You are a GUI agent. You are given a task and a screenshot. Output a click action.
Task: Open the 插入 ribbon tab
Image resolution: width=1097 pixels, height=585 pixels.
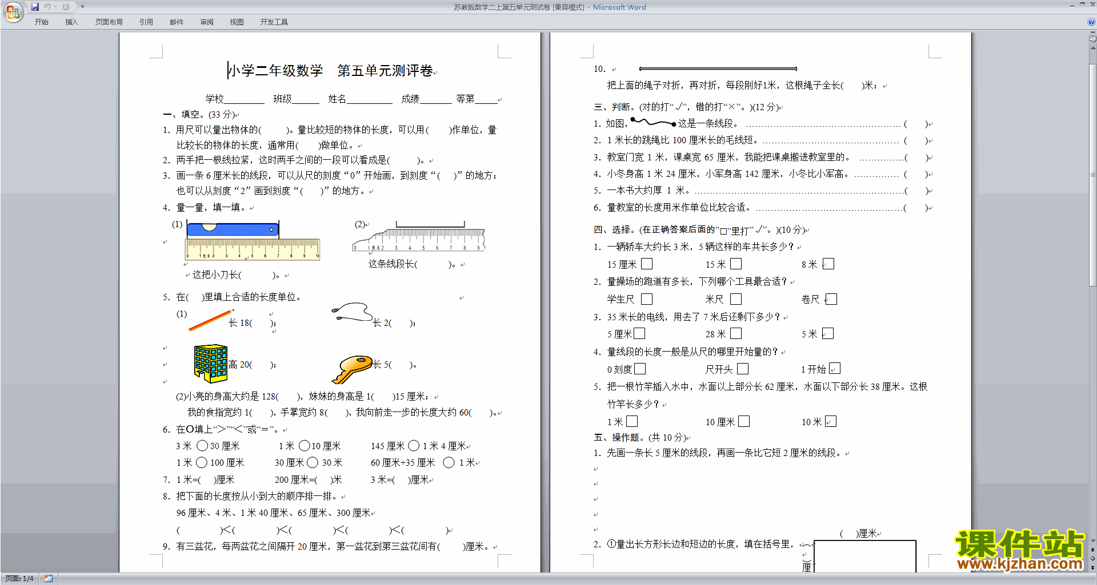71,22
